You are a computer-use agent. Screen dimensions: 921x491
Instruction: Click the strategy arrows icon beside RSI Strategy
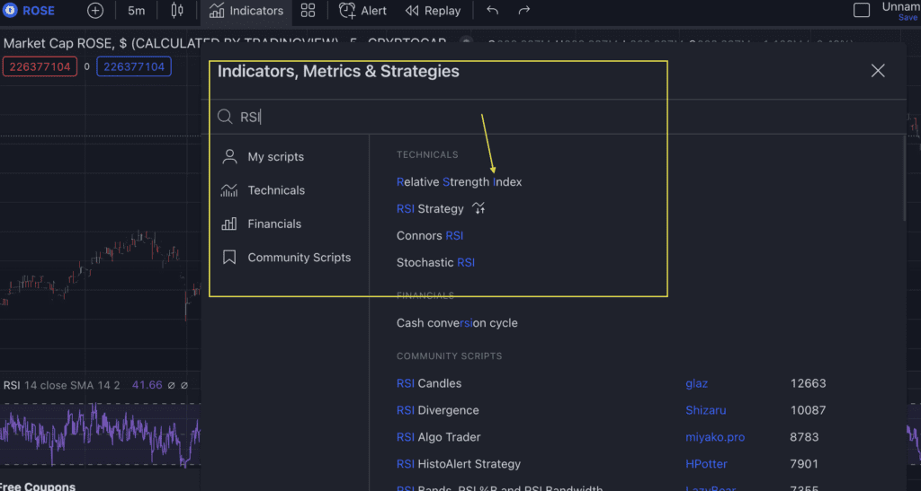[478, 208]
